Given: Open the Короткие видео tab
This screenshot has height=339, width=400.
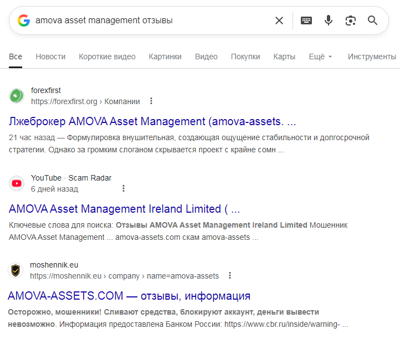Looking at the screenshot, I should (107, 56).
